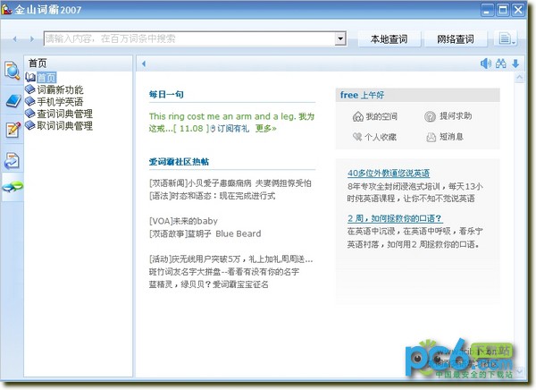Click the book icon beside 查词词典管理
The image size is (536, 390).
[30, 114]
